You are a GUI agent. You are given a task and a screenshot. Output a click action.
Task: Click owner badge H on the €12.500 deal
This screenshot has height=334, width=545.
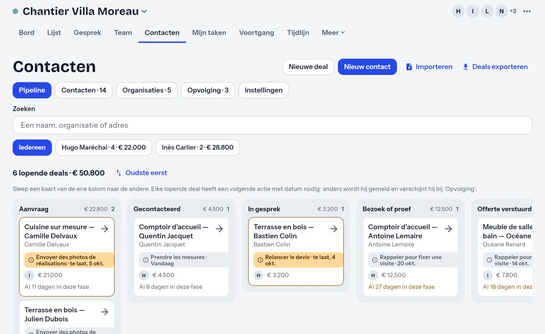(x=373, y=275)
